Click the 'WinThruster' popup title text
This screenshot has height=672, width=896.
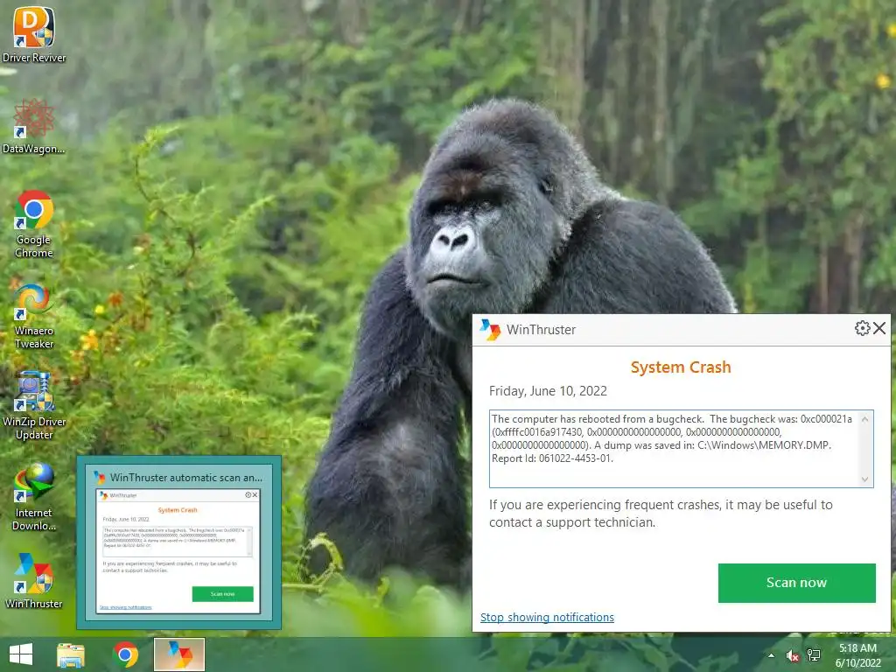[x=541, y=330]
